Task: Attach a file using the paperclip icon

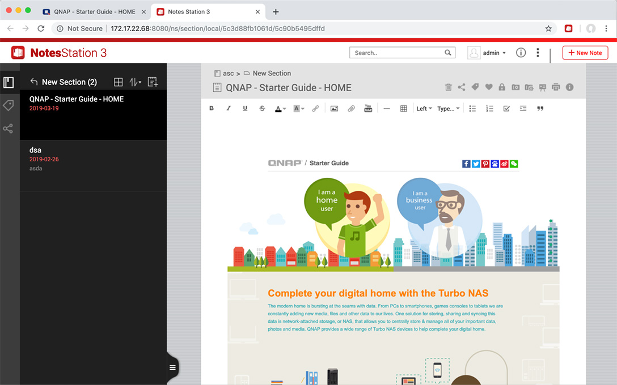Action: pyautogui.click(x=351, y=108)
